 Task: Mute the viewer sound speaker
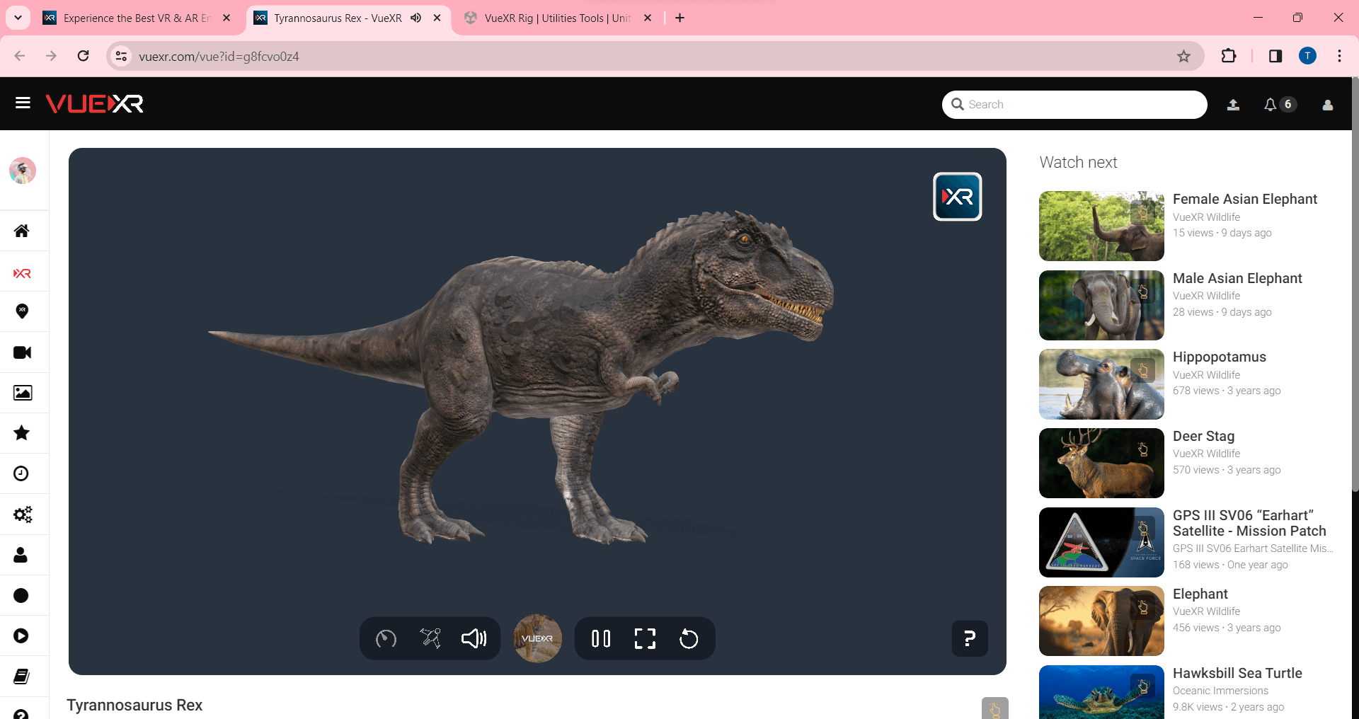coord(474,639)
